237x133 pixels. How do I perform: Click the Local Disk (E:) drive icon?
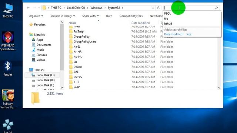click(x=33, y=85)
